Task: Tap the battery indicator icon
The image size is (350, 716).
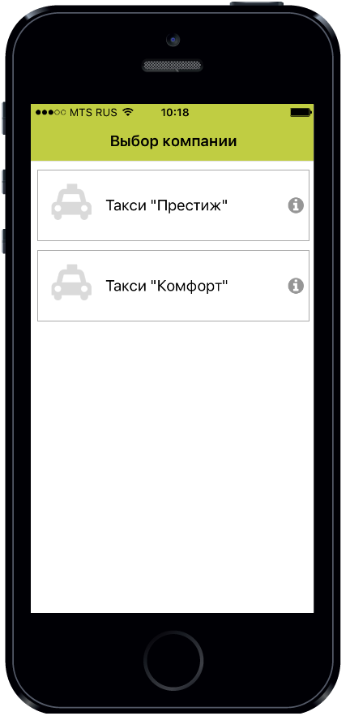Action: click(x=301, y=112)
